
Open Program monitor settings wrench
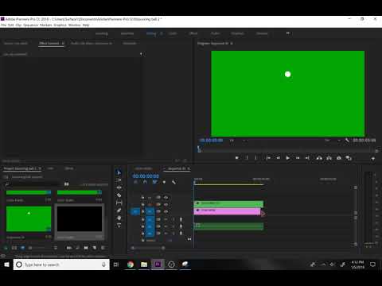pos(347,141)
